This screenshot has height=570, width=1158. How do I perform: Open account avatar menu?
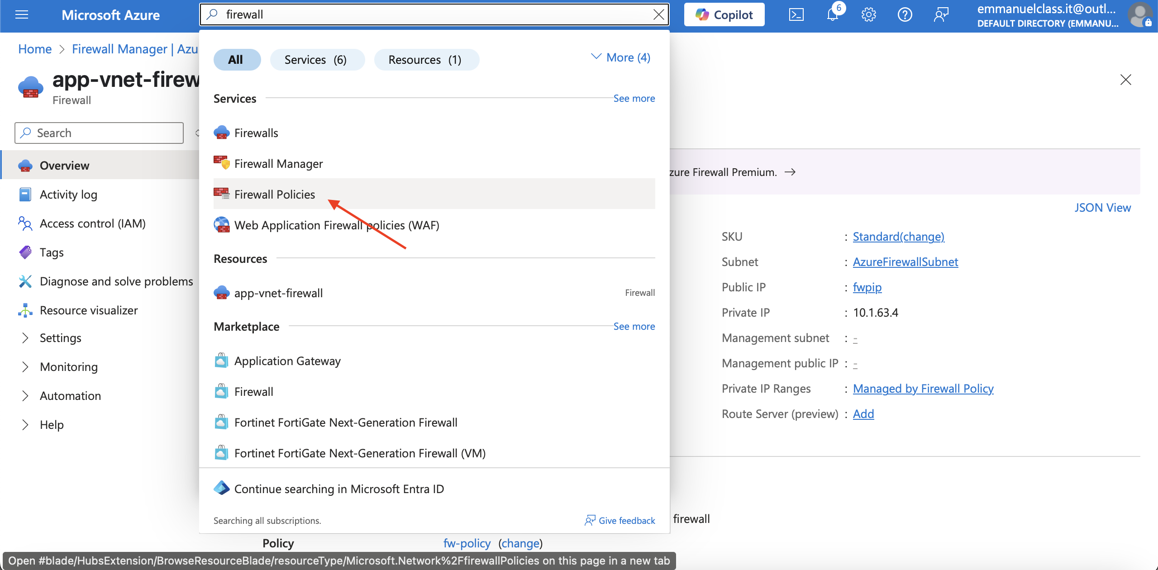coord(1140,15)
